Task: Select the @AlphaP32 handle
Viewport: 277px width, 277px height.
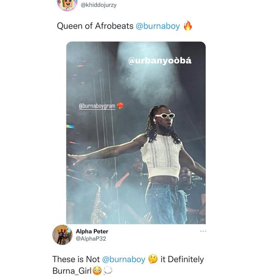Action: [x=92, y=239]
